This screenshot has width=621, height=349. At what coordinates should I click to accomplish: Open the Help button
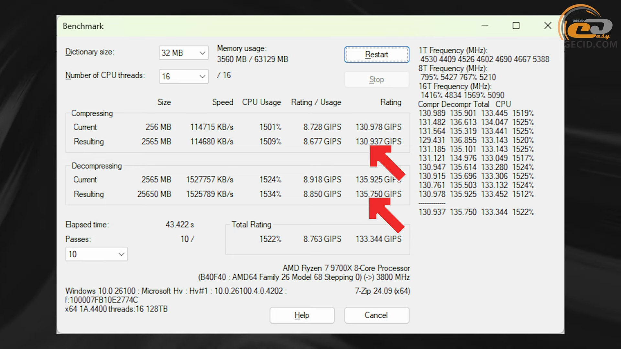tap(302, 315)
